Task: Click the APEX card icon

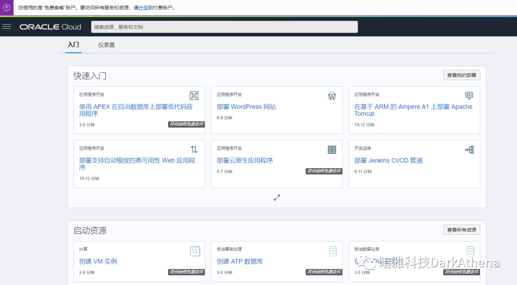Action: point(194,96)
